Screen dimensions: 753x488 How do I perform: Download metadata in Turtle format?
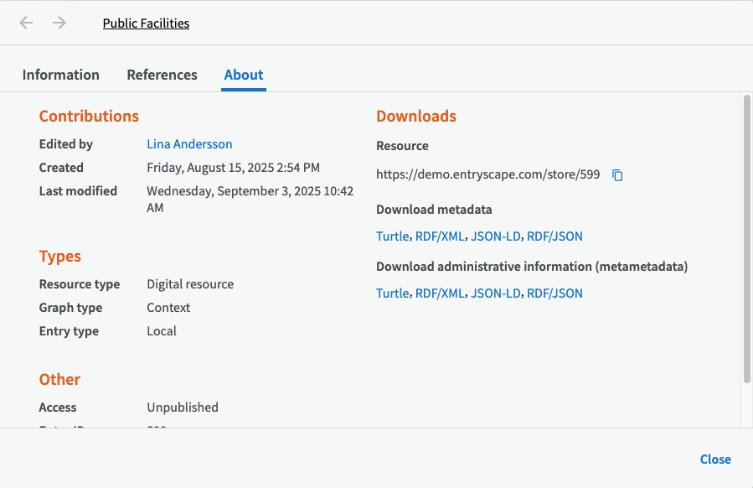click(392, 236)
